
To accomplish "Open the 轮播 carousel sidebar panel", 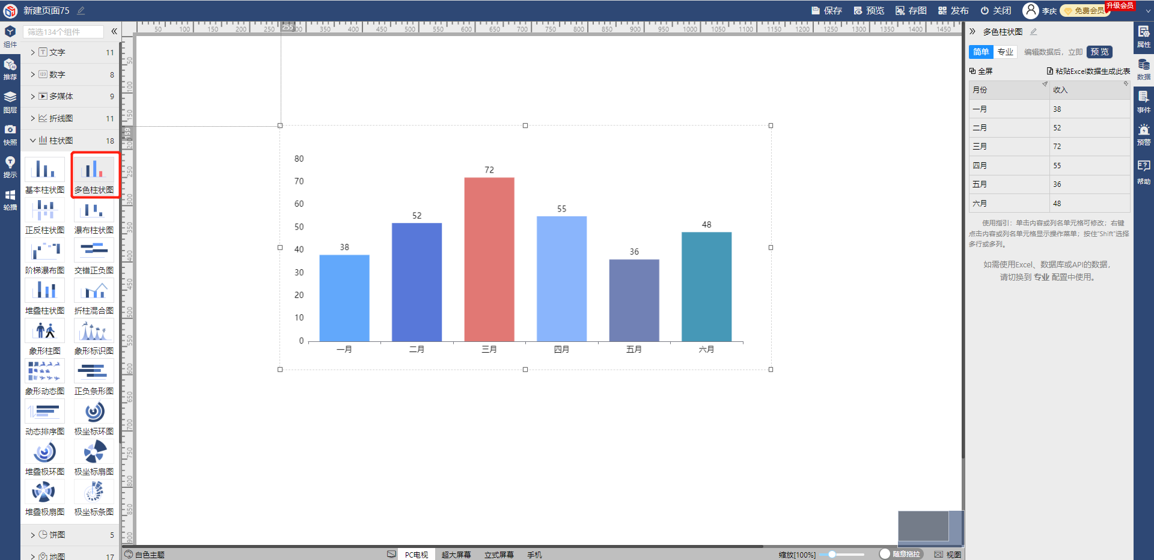I will [10, 199].
